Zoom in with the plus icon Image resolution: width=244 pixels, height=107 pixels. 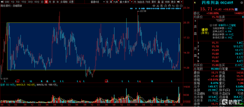[x=177, y=6]
